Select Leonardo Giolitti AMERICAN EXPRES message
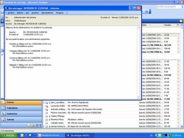Image resolution: width=184 pixels, height=138 pixels. pyautogui.click(x=112, y=106)
